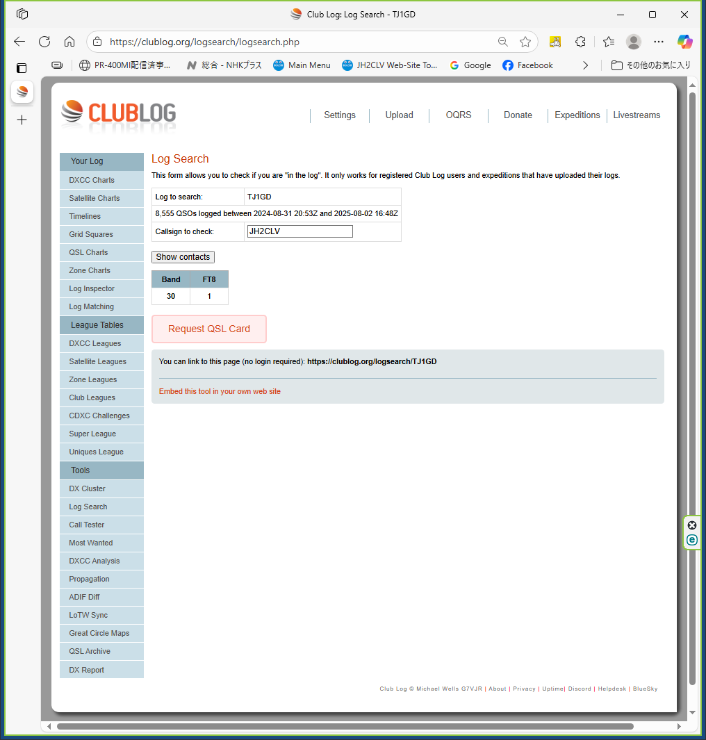Click the horizontal page scrollbar

point(345,726)
